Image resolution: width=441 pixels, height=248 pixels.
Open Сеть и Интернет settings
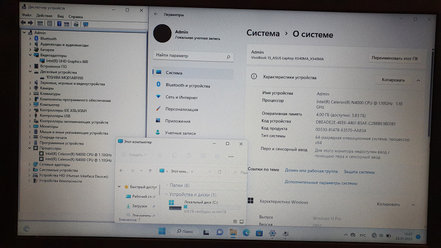(181, 97)
